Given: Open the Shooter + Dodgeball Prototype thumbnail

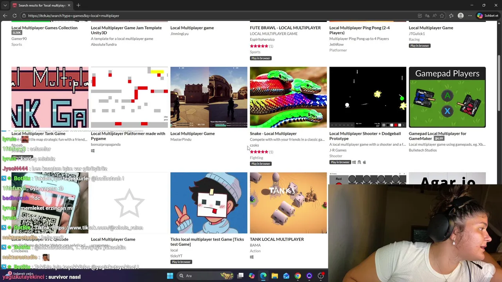Looking at the screenshot, I should pos(368,97).
